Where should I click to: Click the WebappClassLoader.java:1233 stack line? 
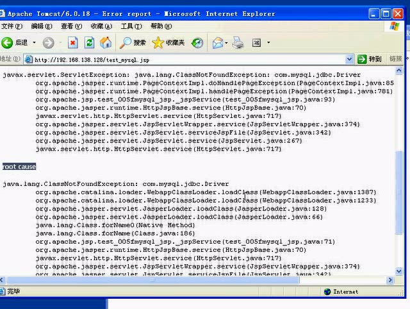pyautogui.click(x=206, y=201)
